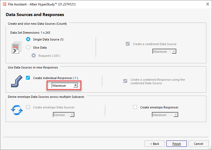
Task: Click Derive envelope Data Sources group label
Action: [x=46, y=97]
